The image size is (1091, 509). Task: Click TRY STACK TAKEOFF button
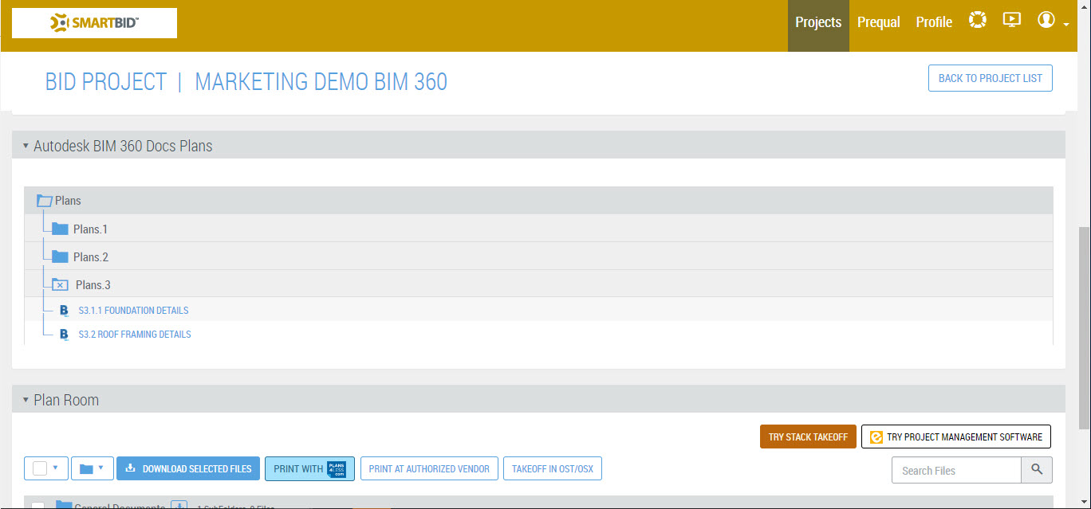pyautogui.click(x=808, y=437)
